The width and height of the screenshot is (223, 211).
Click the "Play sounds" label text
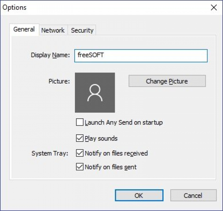[101, 138]
